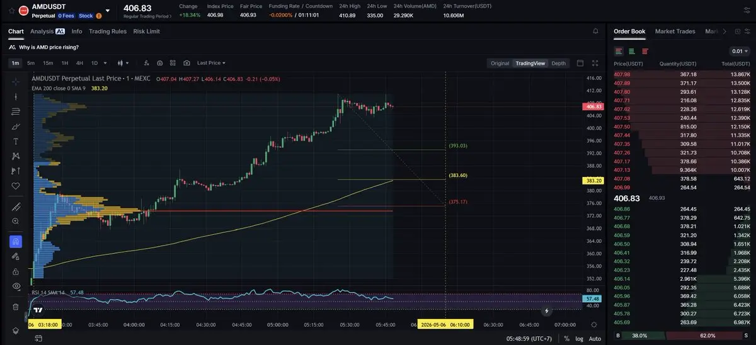Open the object tree layers icon
This screenshot has width=756, height=345.
click(16, 331)
